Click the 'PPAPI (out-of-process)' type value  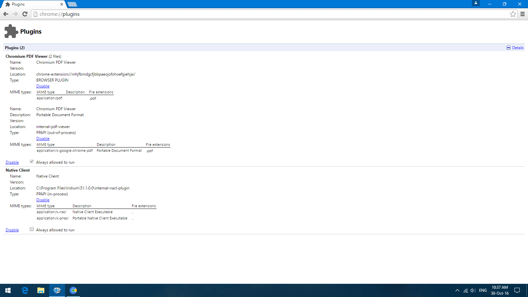[56, 133]
